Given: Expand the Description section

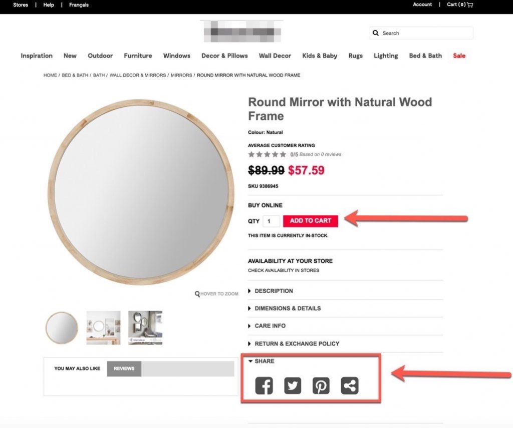Looking at the screenshot, I should (x=274, y=291).
